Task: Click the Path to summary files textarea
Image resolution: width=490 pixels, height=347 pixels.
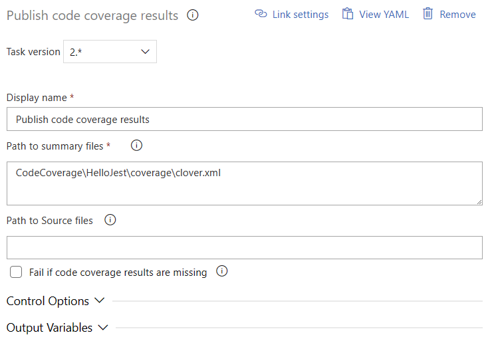Action: point(244,183)
